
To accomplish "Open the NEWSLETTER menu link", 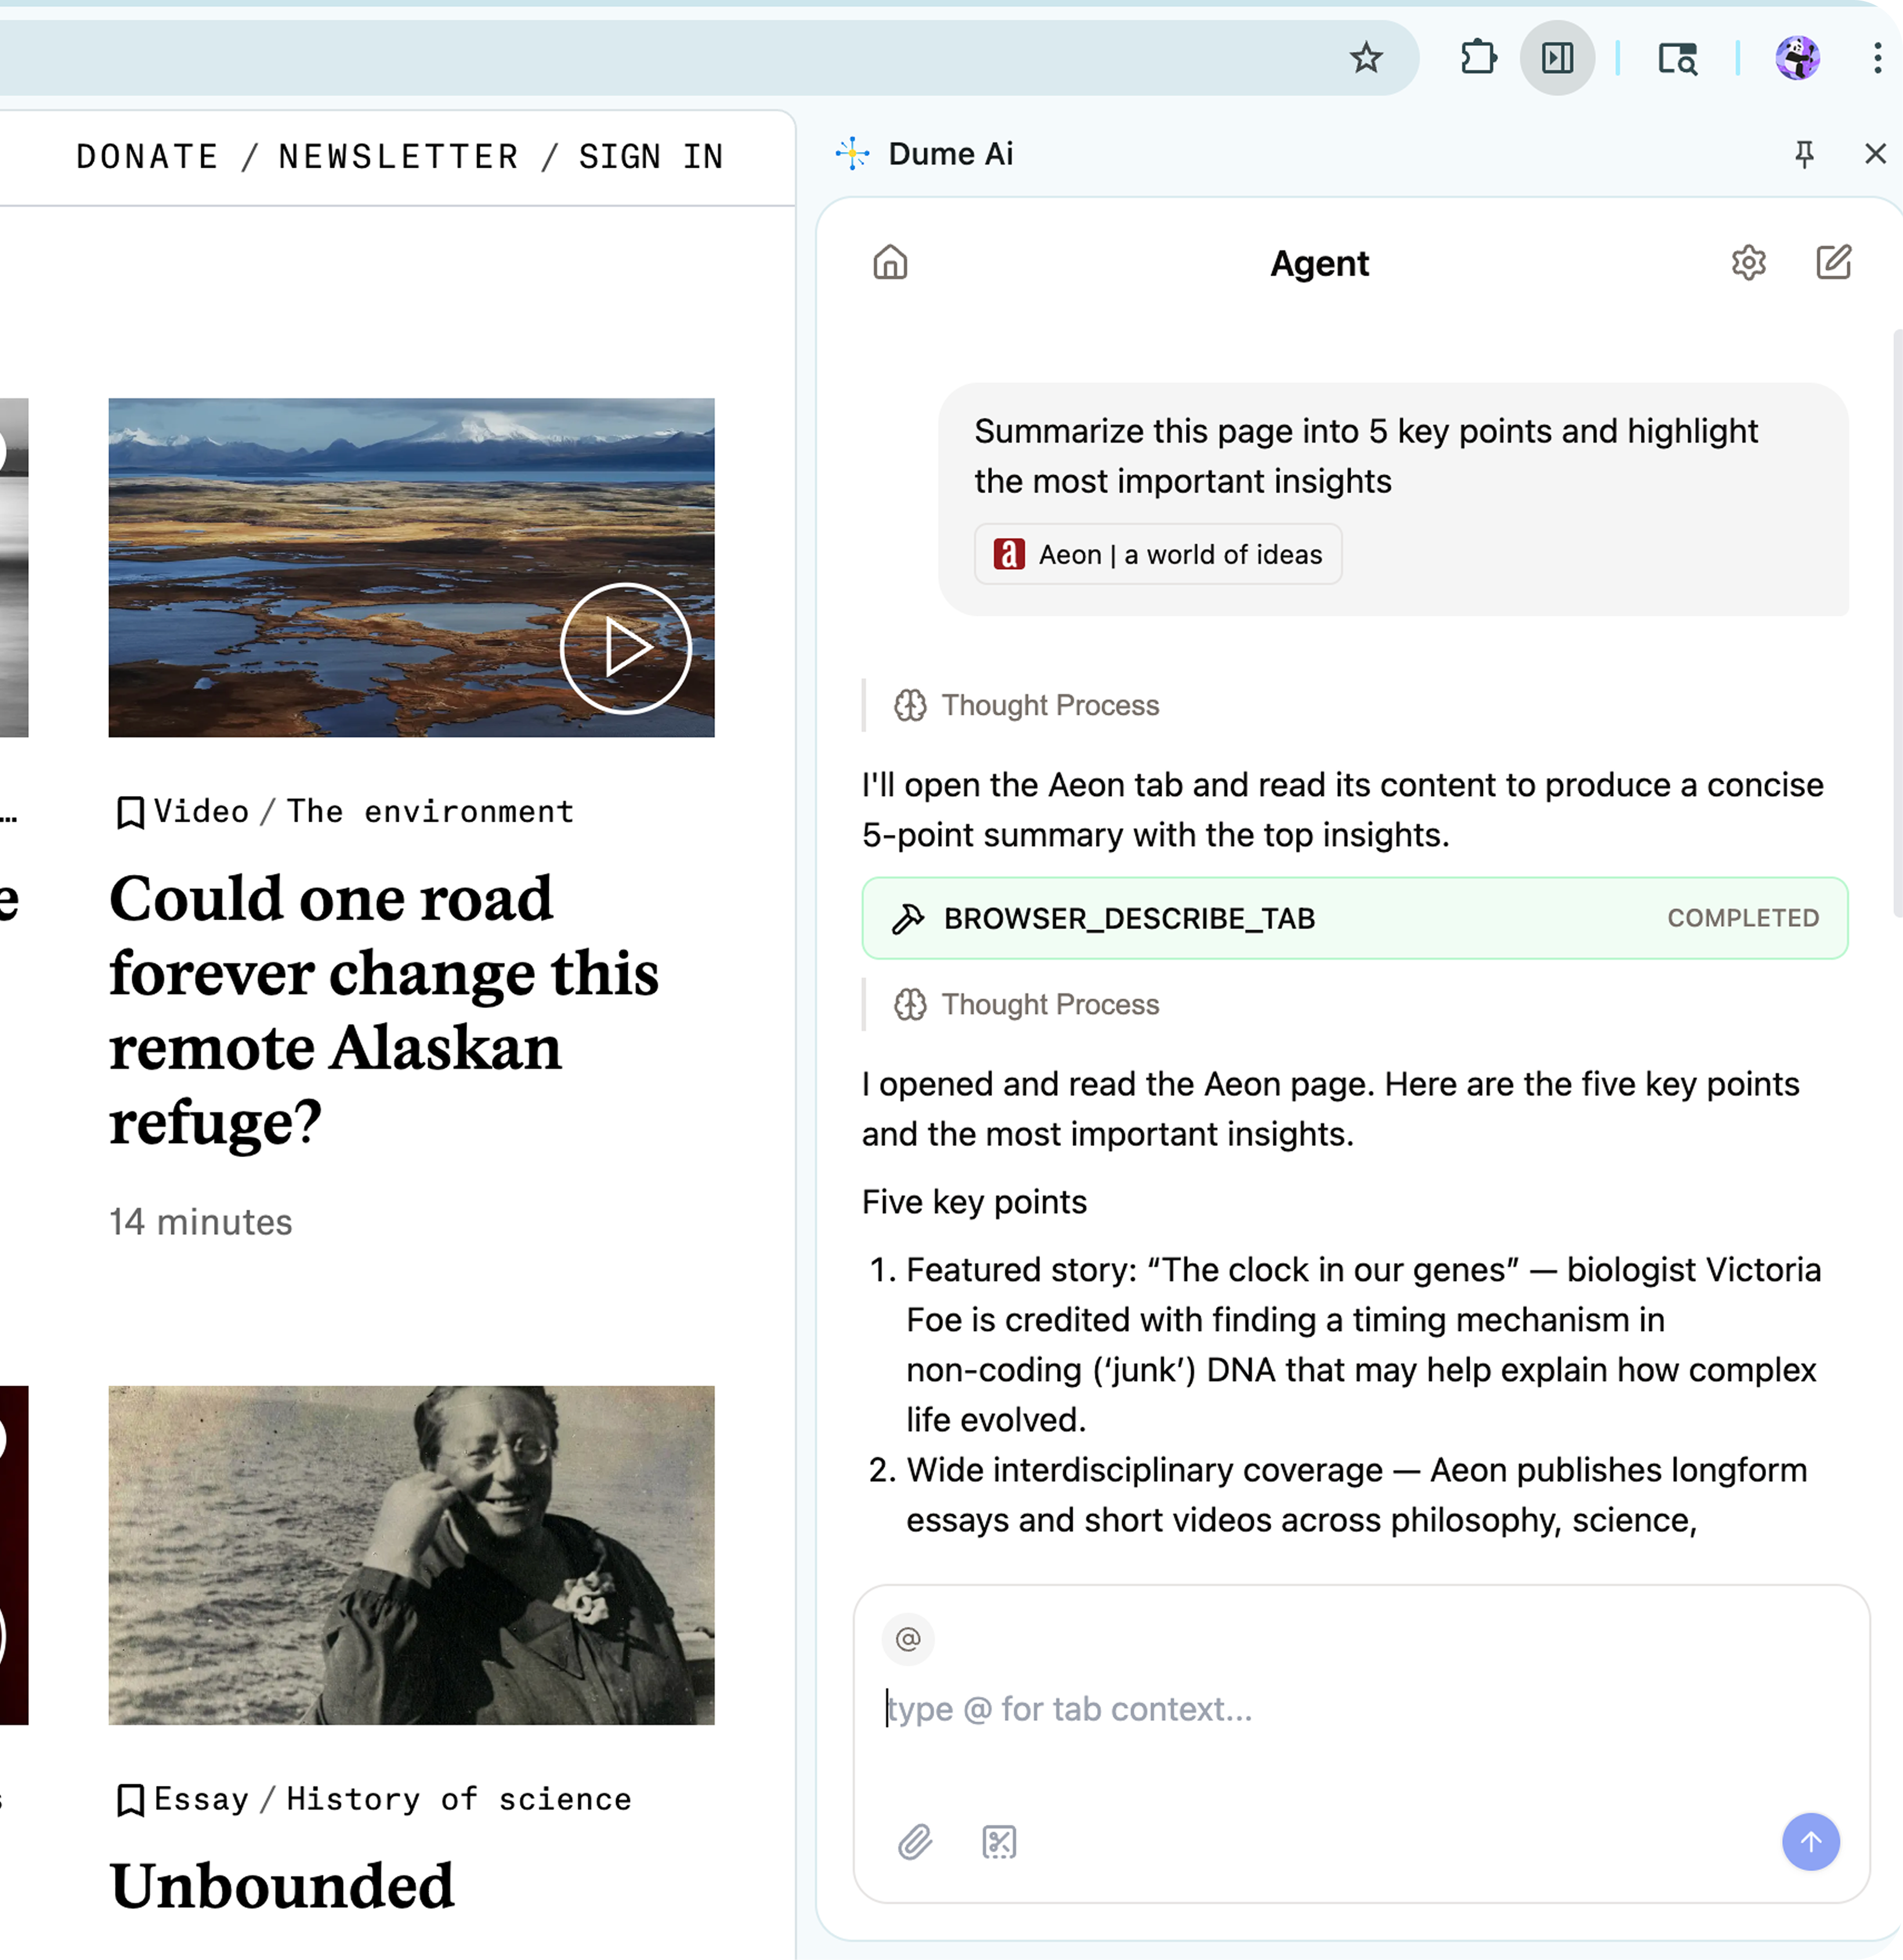I will pyautogui.click(x=399, y=157).
